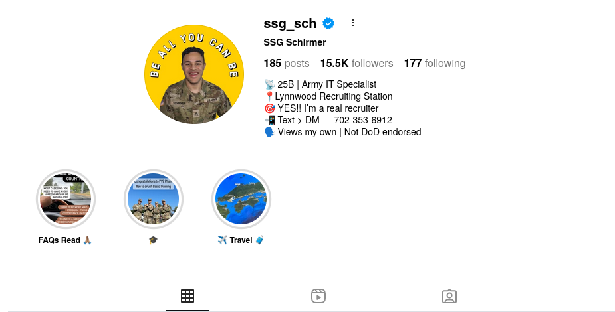
Task: Click the blue verified badge
Action: 328,23
